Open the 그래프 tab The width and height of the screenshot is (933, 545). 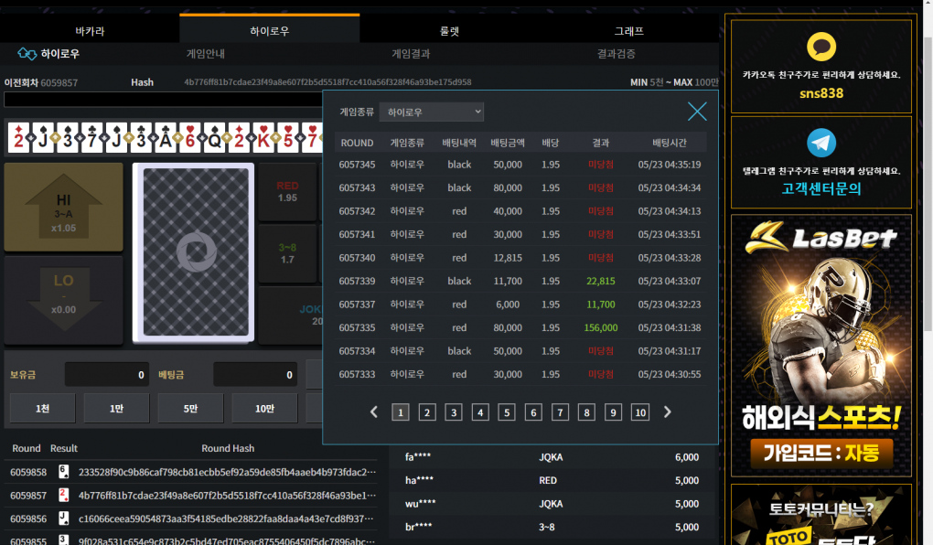tap(628, 30)
